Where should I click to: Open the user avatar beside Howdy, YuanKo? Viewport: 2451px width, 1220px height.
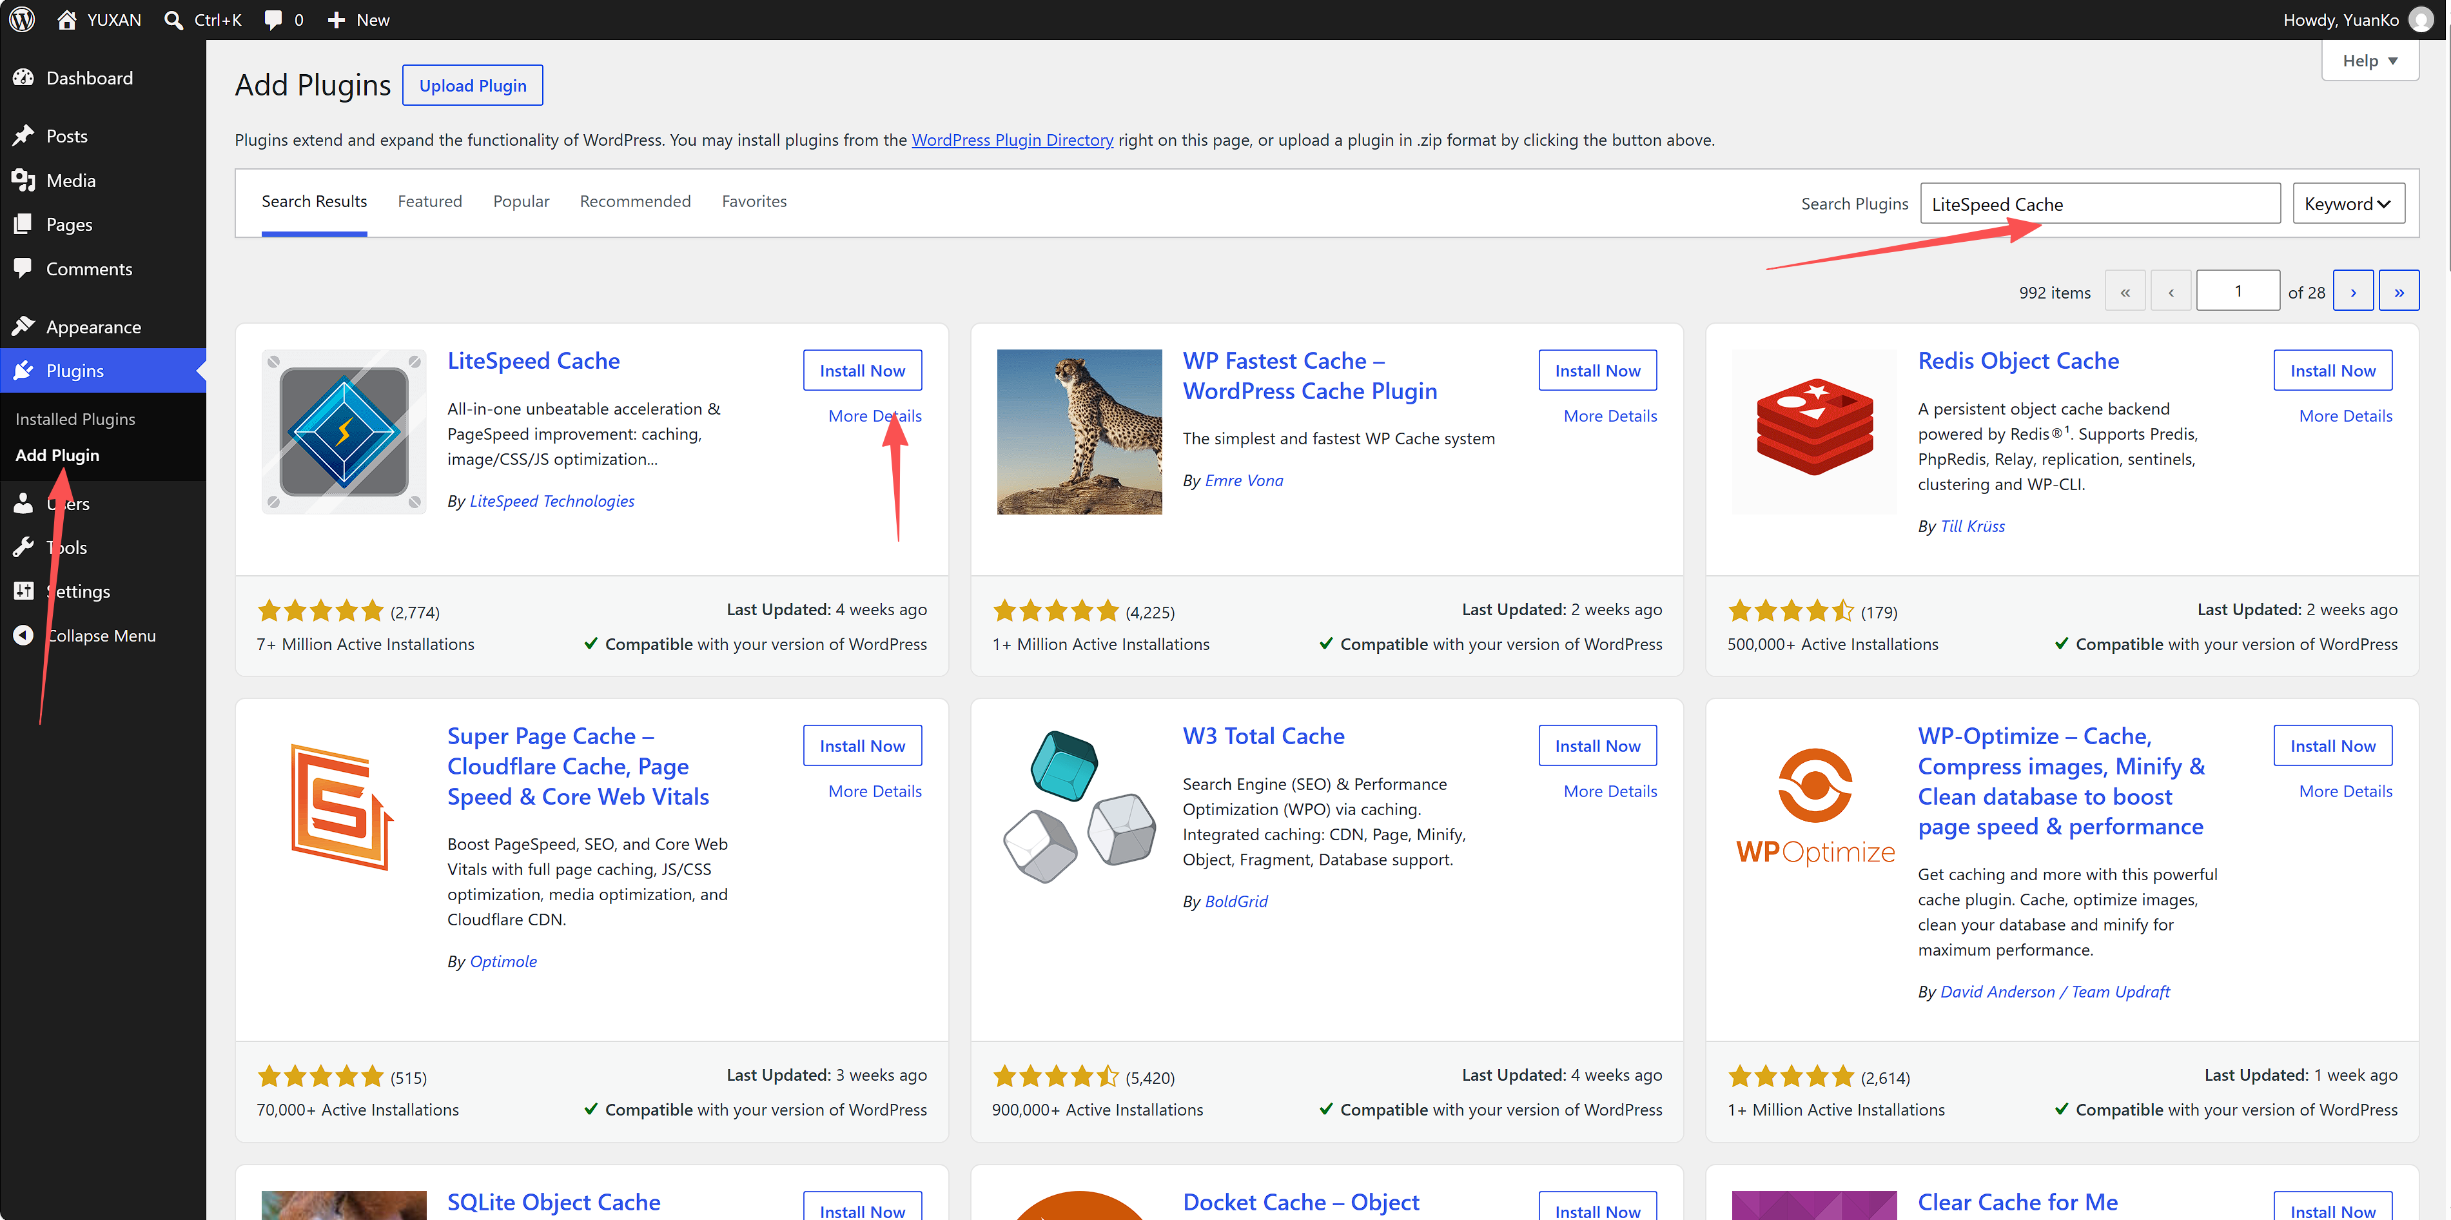[x=2421, y=20]
